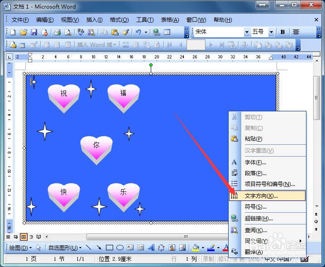The width and height of the screenshot is (325, 267).
Task: Click the horizontal scrollbar thumb
Action: 158,237
